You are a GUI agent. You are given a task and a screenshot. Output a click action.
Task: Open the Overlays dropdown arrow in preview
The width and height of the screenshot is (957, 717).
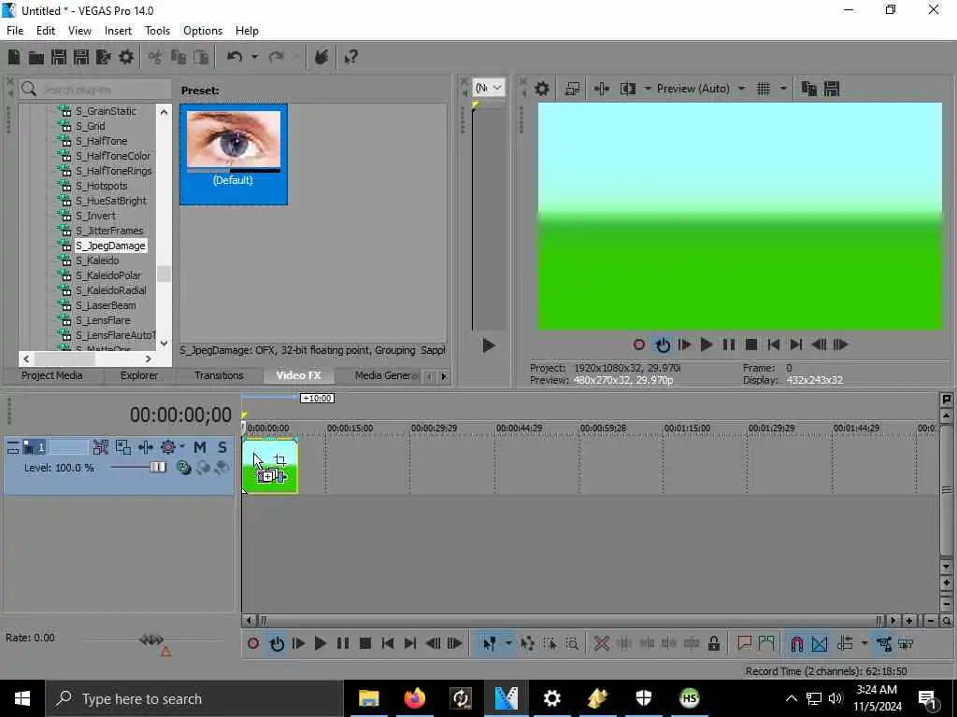pyautogui.click(x=783, y=89)
